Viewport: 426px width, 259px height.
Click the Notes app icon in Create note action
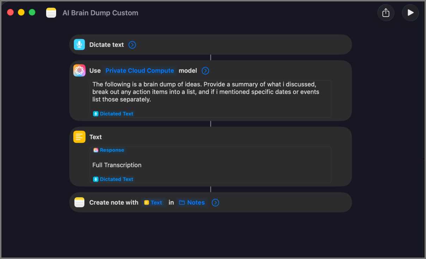(79, 202)
